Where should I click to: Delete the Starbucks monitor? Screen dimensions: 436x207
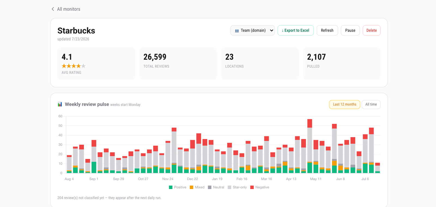[371, 30]
